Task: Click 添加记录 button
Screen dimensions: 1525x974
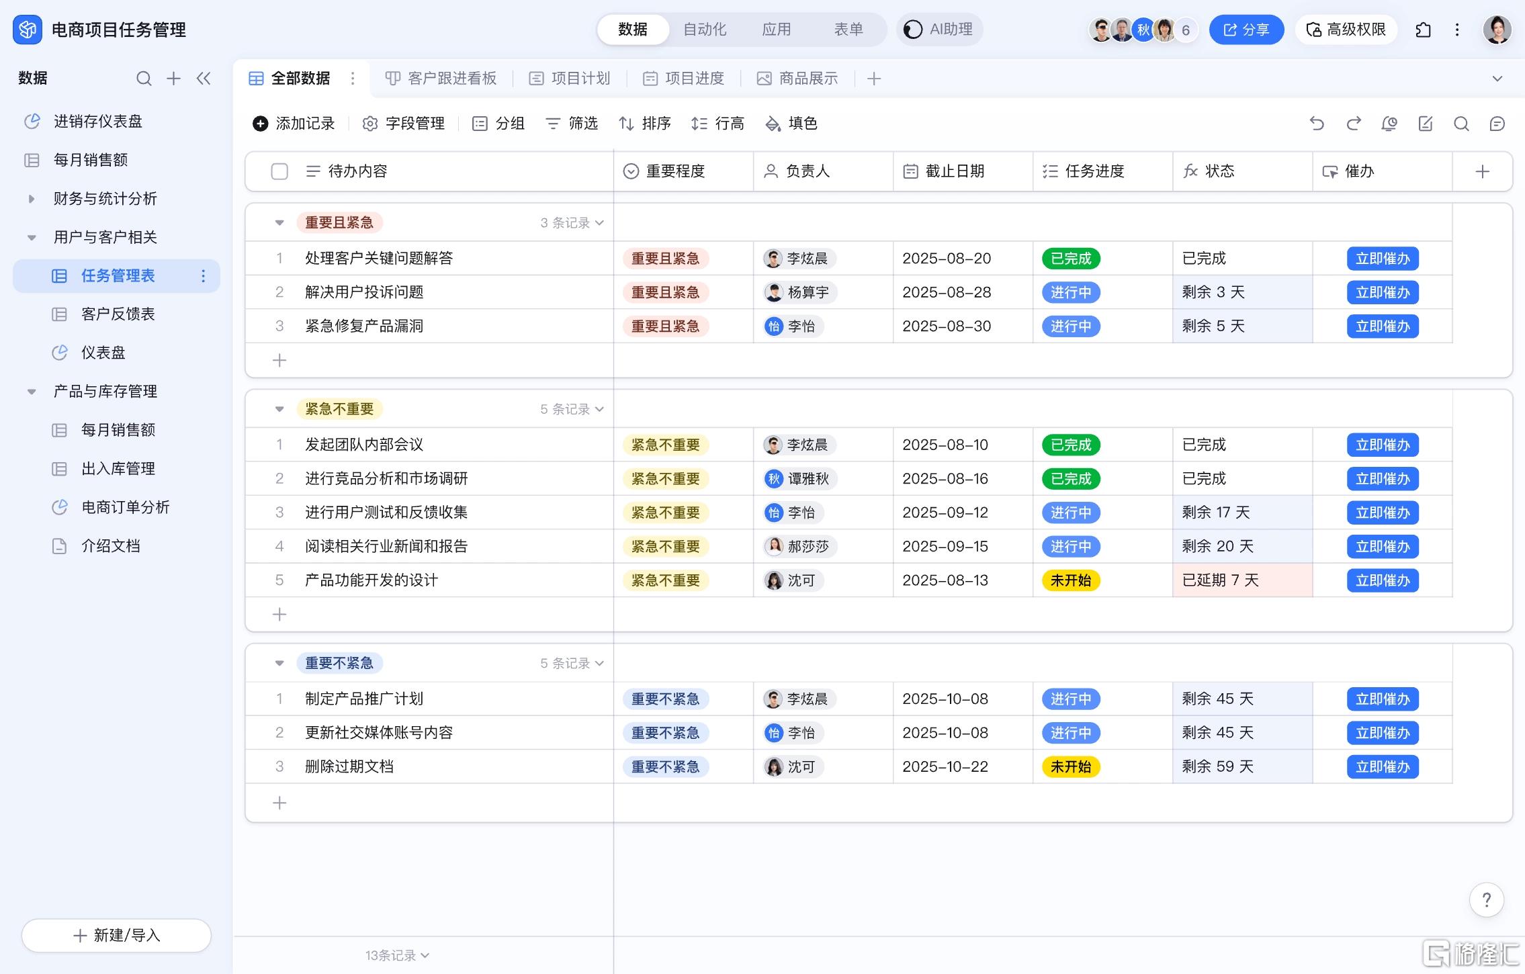Action: pyautogui.click(x=294, y=124)
